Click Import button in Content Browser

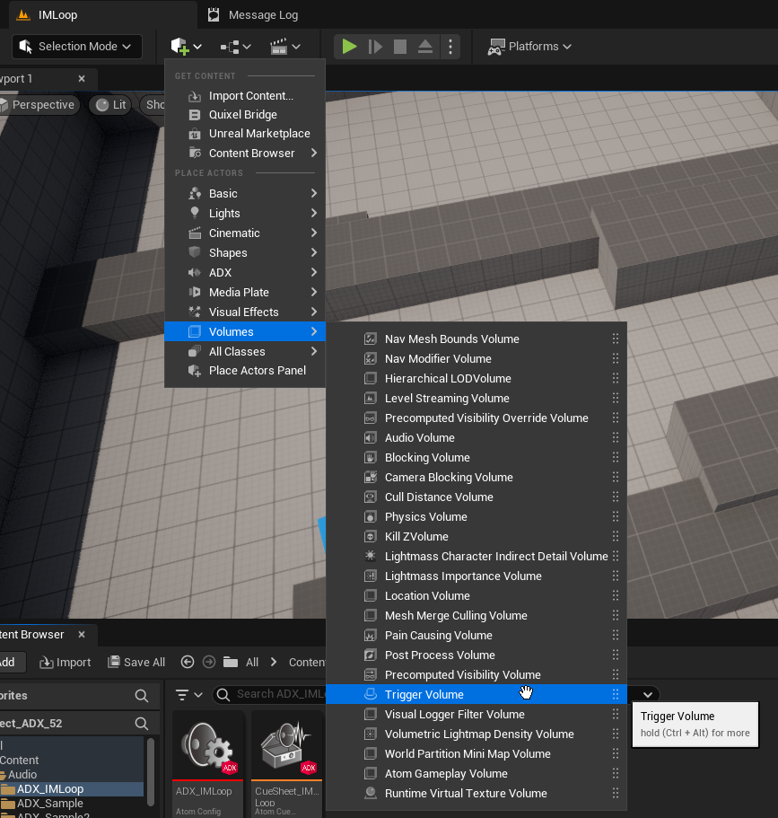[66, 663]
